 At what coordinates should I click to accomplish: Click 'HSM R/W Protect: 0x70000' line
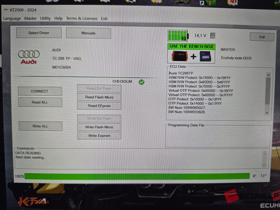tap(199, 86)
